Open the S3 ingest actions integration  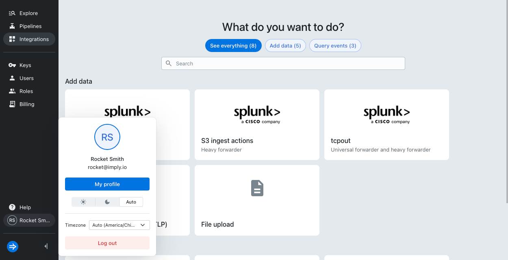click(x=257, y=125)
